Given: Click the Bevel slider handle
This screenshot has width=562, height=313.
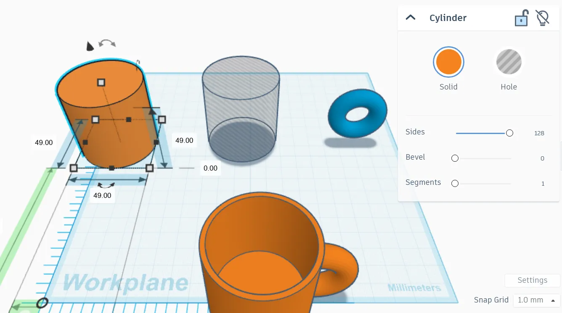Looking at the screenshot, I should point(455,158).
